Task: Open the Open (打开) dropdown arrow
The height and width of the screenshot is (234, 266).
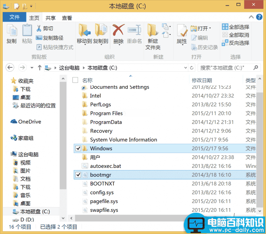Action: pyautogui.click(x=210, y=28)
